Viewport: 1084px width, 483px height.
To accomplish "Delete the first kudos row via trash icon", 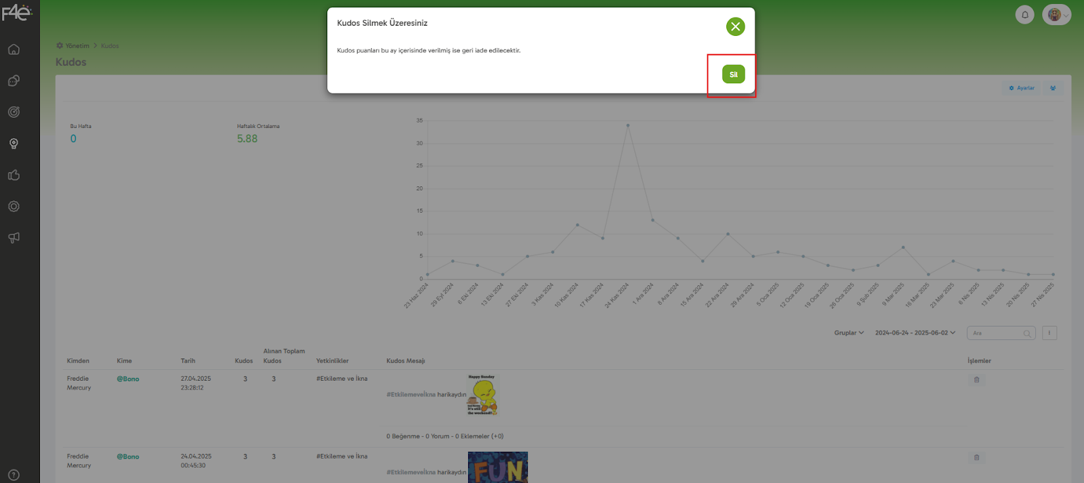I will [976, 380].
